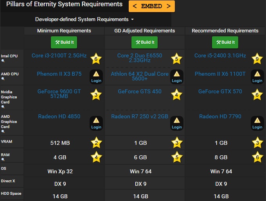
Task: Click Login warning icon beside Phenom II X3 B75
Action: 96,76
